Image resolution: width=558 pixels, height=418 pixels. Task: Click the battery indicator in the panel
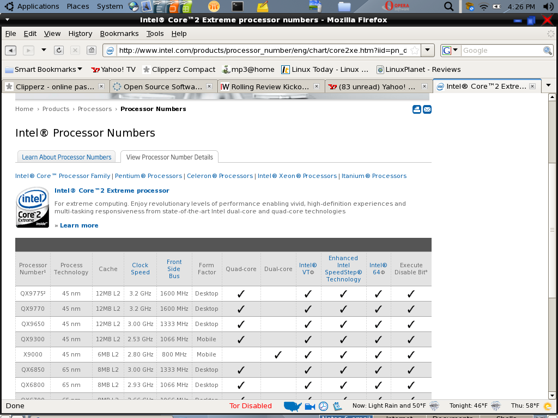point(496,7)
